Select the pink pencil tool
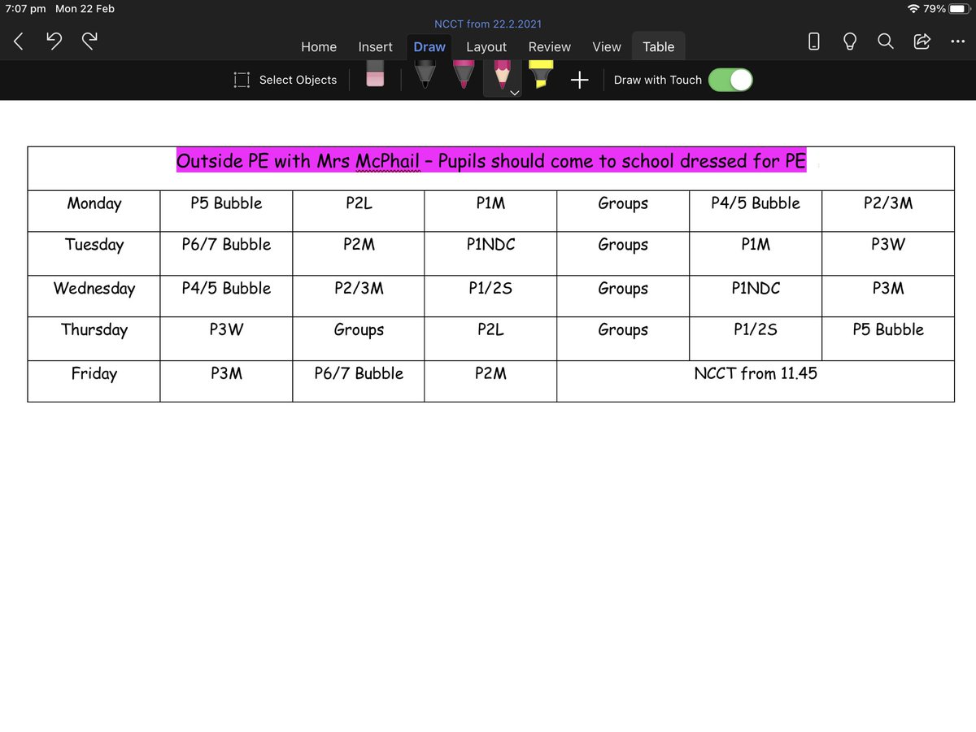 click(x=502, y=73)
